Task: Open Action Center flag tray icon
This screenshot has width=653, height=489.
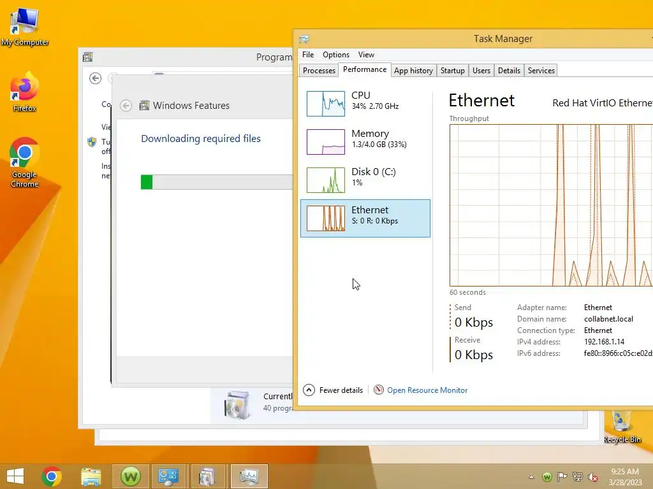Action: (x=562, y=477)
